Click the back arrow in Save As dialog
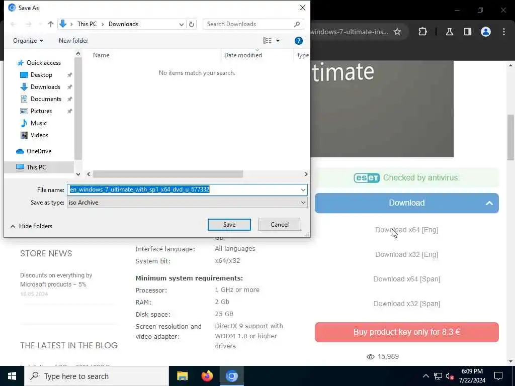This screenshot has height=386, width=515. pos(14,24)
